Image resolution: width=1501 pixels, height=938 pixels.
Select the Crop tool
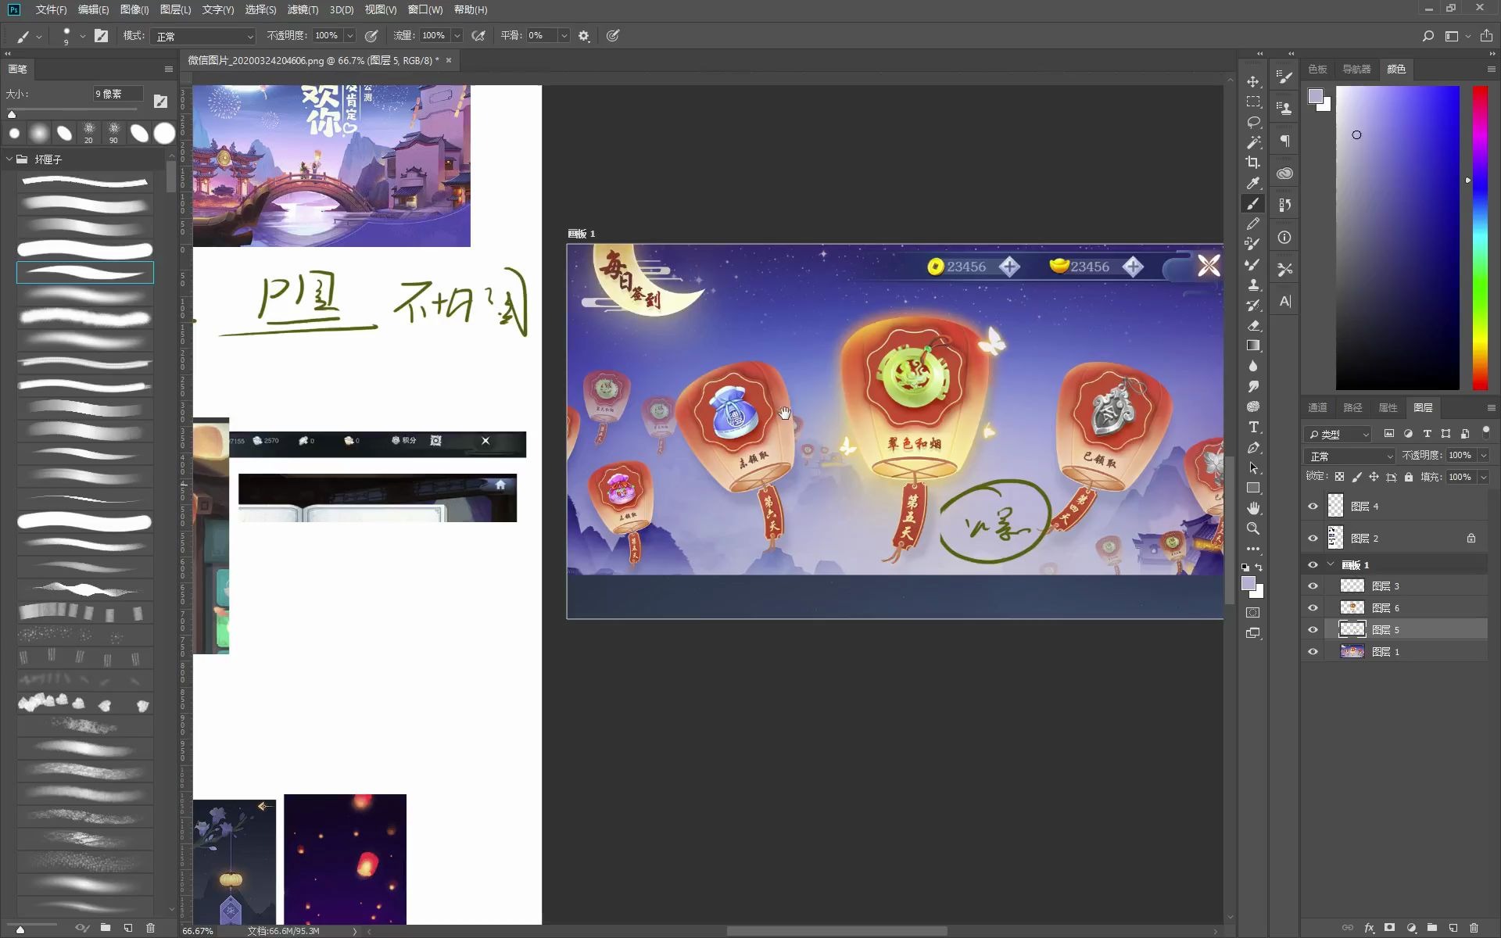pyautogui.click(x=1253, y=163)
